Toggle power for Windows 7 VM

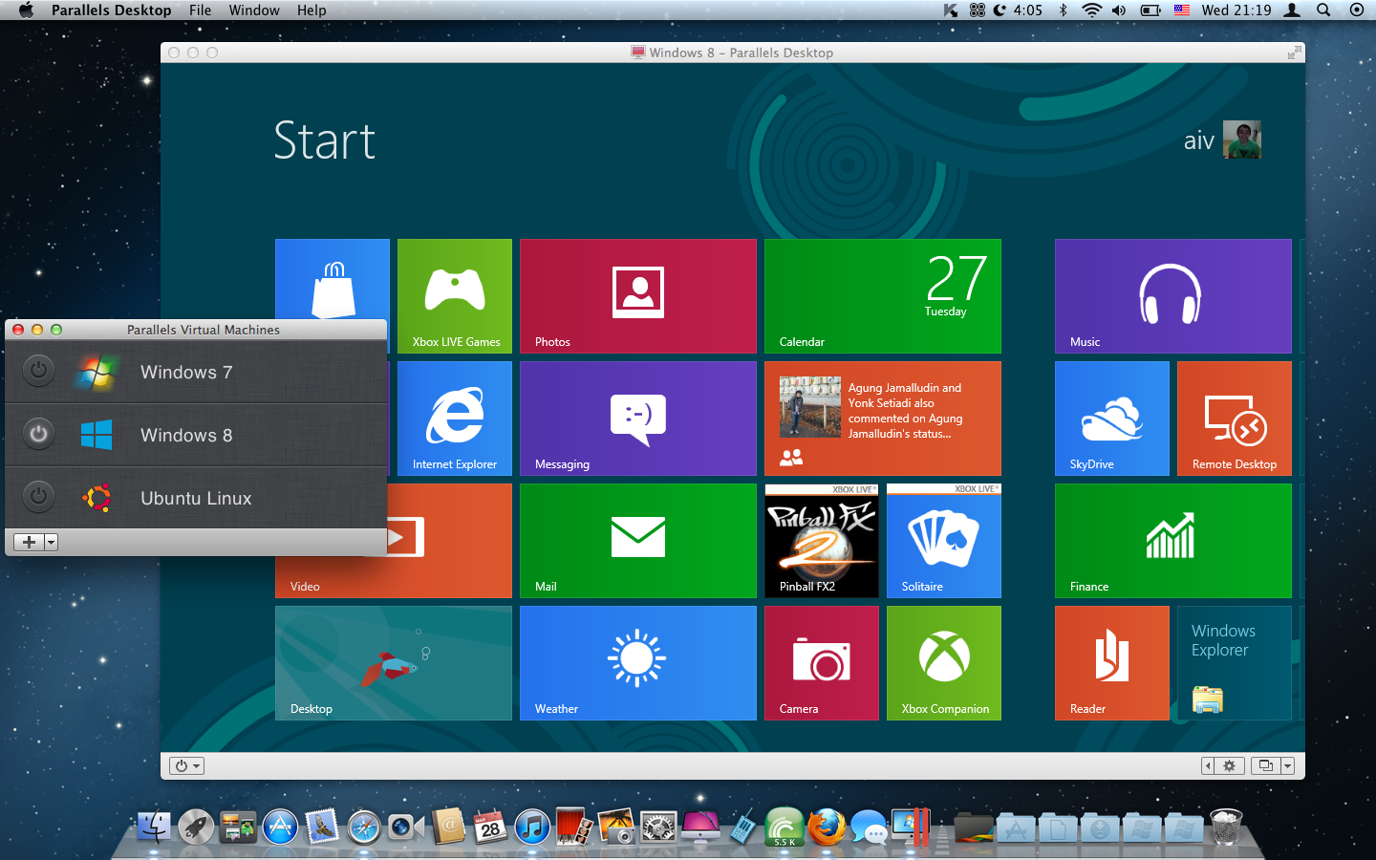(38, 371)
